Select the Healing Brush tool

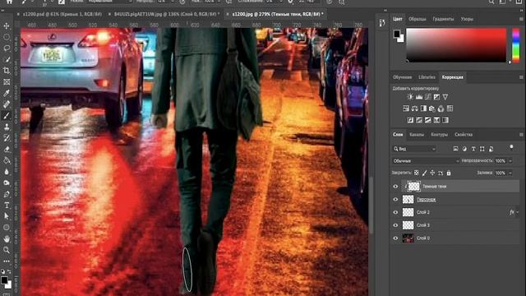tap(7, 104)
